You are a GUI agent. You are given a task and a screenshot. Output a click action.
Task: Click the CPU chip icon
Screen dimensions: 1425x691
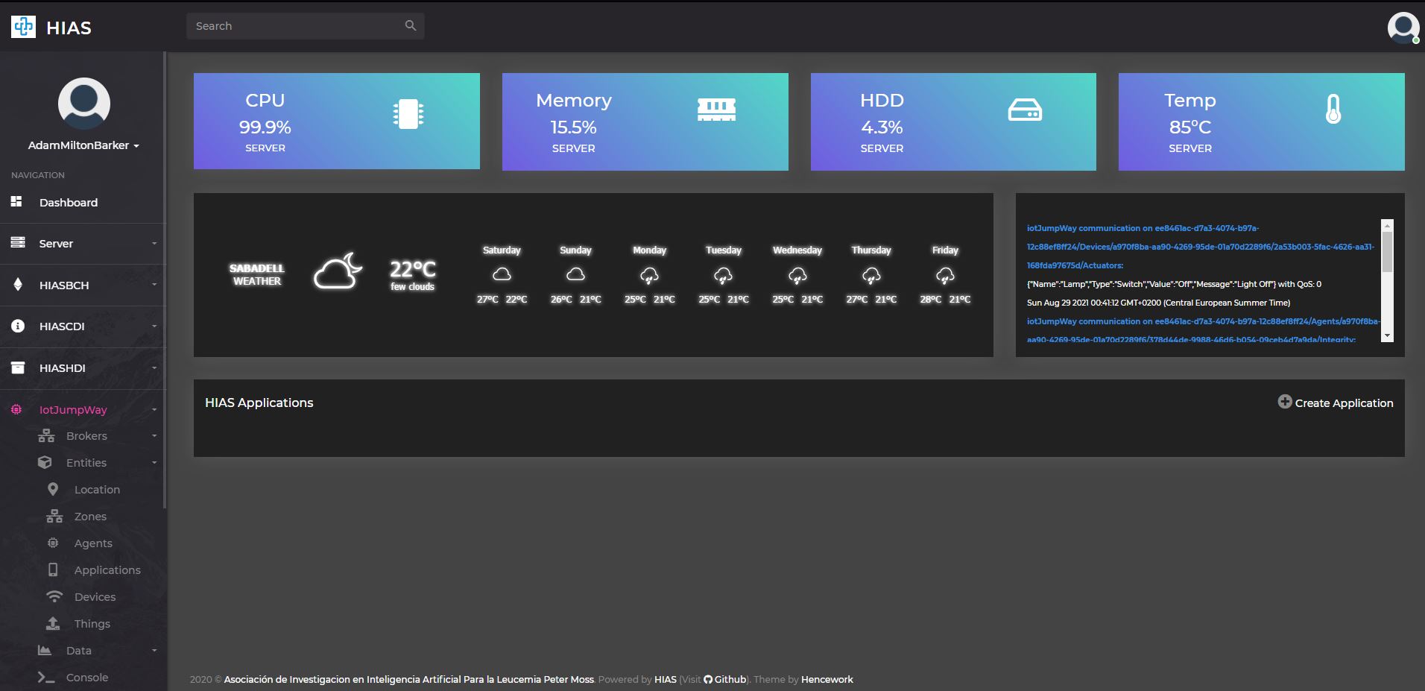point(408,114)
